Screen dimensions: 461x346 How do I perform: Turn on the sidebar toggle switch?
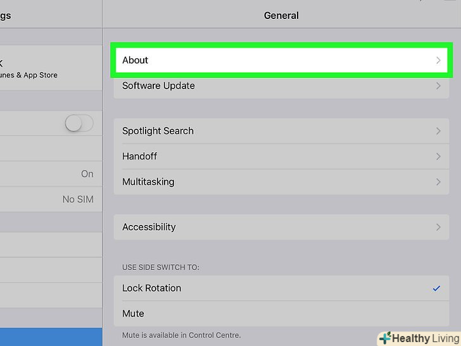point(79,123)
